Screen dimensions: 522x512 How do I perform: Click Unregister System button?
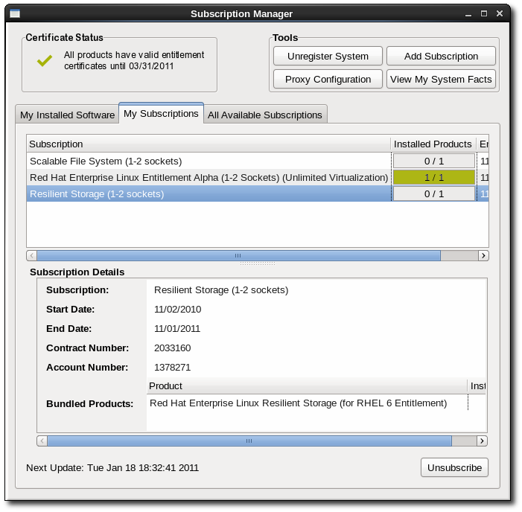tap(328, 56)
